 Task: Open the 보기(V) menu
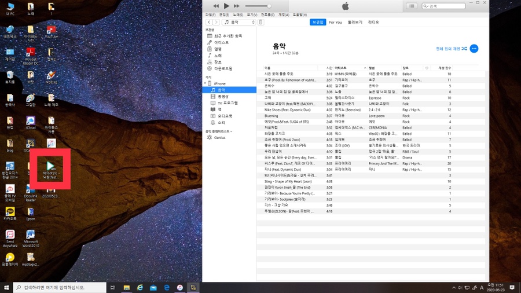click(x=252, y=14)
